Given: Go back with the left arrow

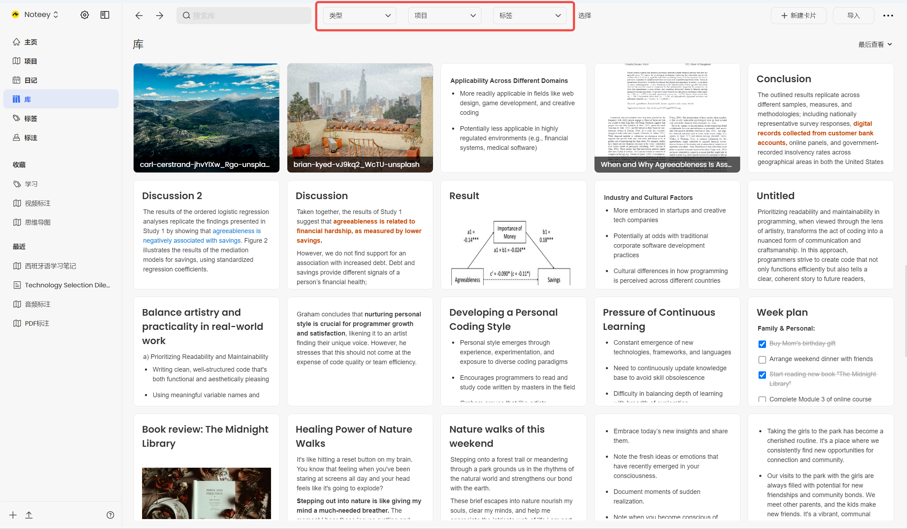Looking at the screenshot, I should (139, 16).
